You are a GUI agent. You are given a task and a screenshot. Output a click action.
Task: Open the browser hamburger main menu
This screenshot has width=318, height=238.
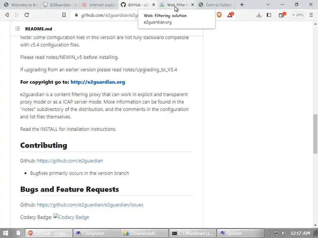[x=311, y=15]
